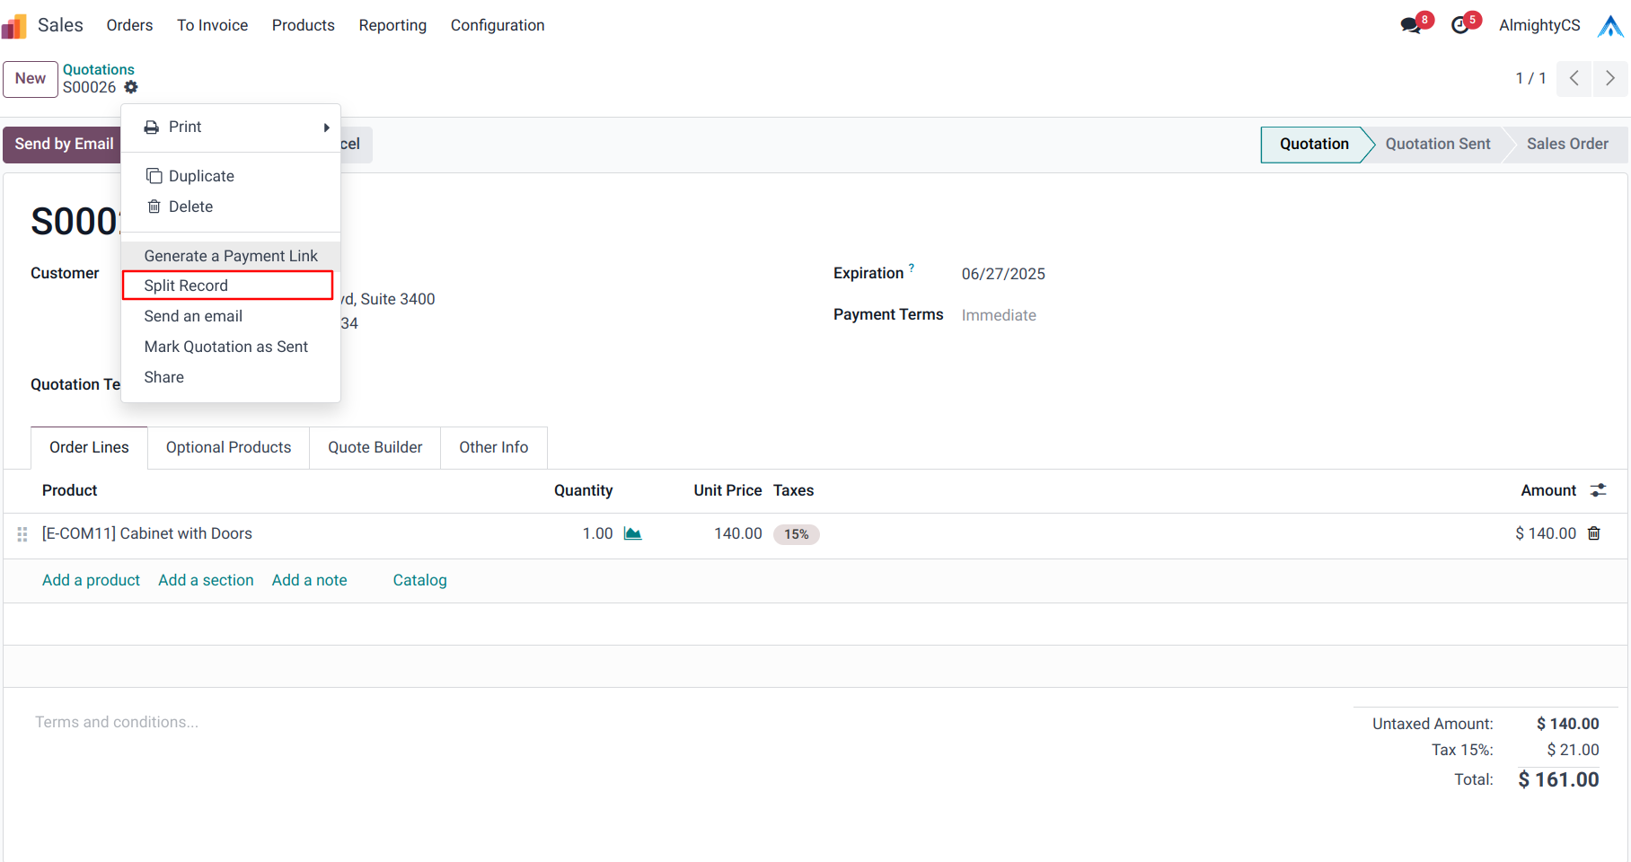Image resolution: width=1631 pixels, height=862 pixels.
Task: Click the Add a product link
Action: point(91,580)
